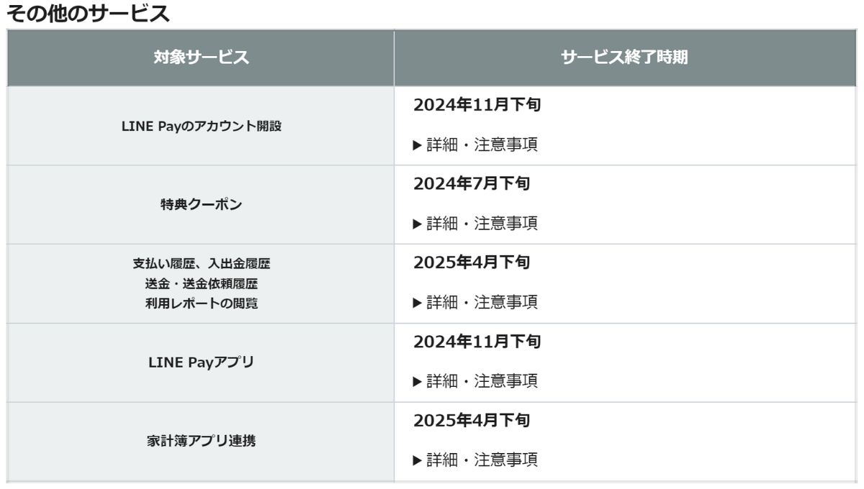Click the その他のサービス heading

pyautogui.click(x=88, y=13)
